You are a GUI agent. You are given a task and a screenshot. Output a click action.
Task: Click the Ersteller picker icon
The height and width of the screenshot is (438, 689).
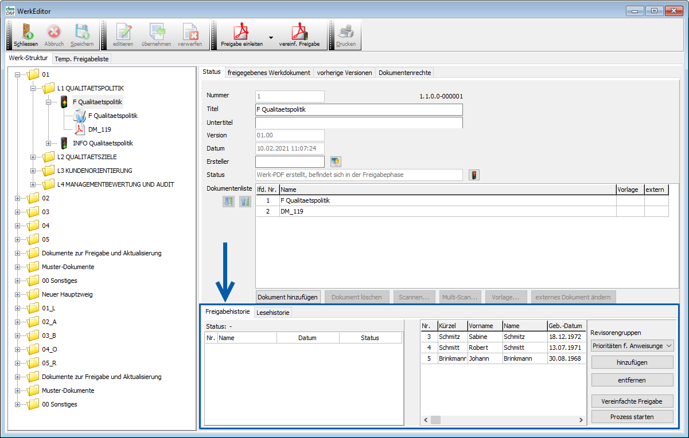pos(336,162)
